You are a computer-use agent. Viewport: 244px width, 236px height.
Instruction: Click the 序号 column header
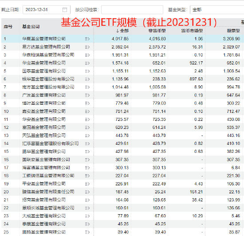[x=8, y=27]
